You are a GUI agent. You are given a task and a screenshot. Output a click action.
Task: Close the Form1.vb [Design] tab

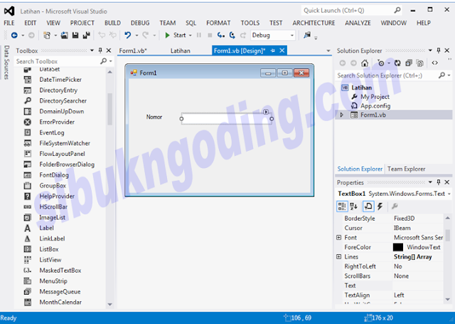tap(282, 51)
